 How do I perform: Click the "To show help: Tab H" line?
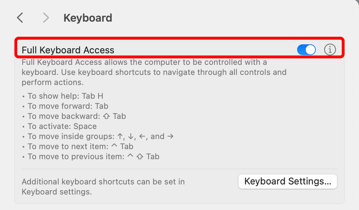(65, 96)
